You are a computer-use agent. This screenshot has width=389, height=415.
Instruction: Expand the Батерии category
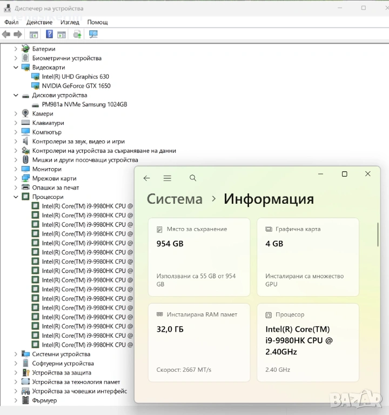[16, 49]
